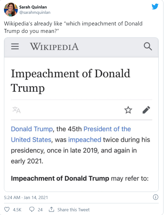Screen dimensions: 164x215
Task: Click the Wikipedia search magnifier icon
Action: (148, 46)
